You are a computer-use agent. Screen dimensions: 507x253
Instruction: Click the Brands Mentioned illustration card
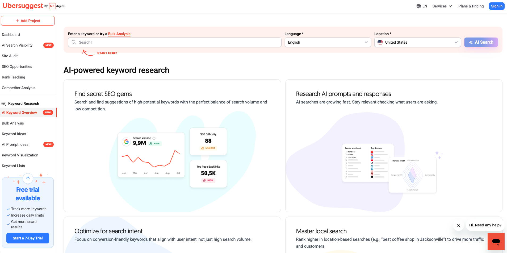[368, 163]
